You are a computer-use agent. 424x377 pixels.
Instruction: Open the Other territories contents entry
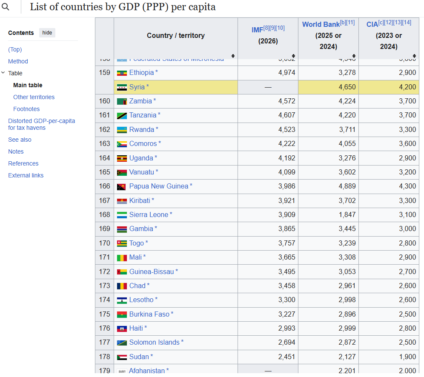34,97
